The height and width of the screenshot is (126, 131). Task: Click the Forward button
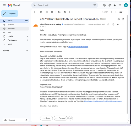click(x=61, y=118)
